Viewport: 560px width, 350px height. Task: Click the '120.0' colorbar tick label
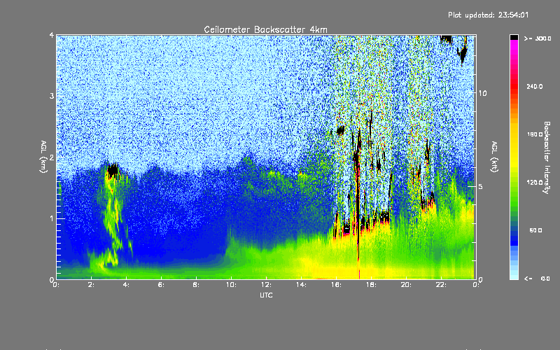pyautogui.click(x=535, y=183)
